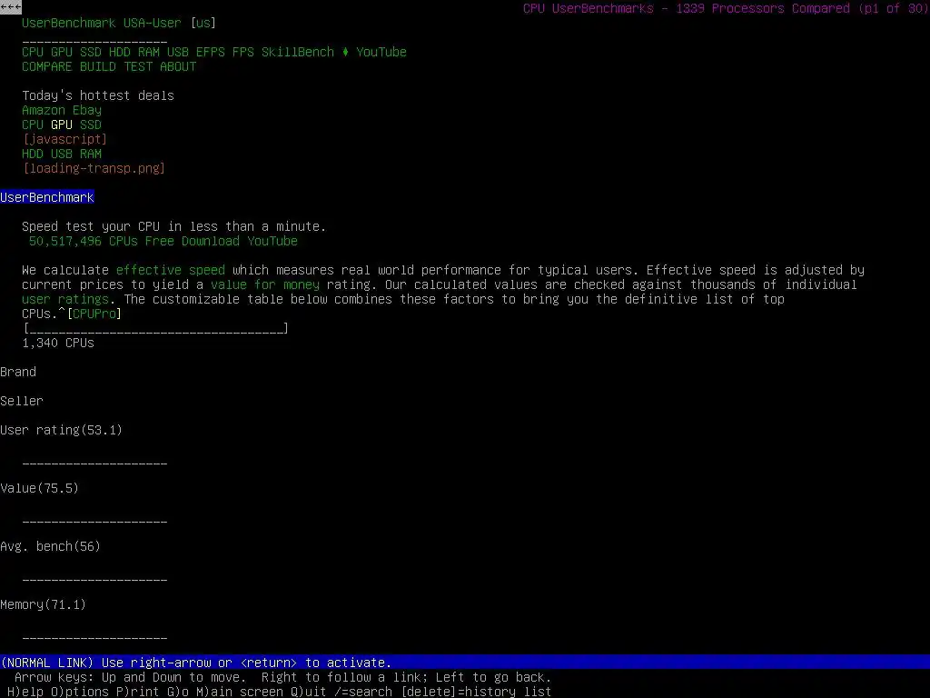Follow the Amazon deals link

tap(44, 110)
